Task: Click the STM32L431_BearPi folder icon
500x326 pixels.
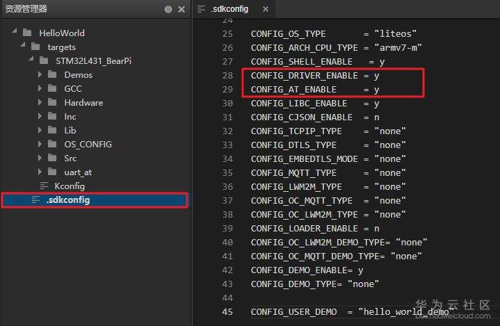Action: point(44,60)
